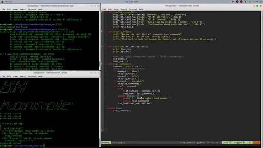The image size is (263, 148).
Task: Open Search menu in bottom-left BH_konsol terminal
Action: pos(23,76)
